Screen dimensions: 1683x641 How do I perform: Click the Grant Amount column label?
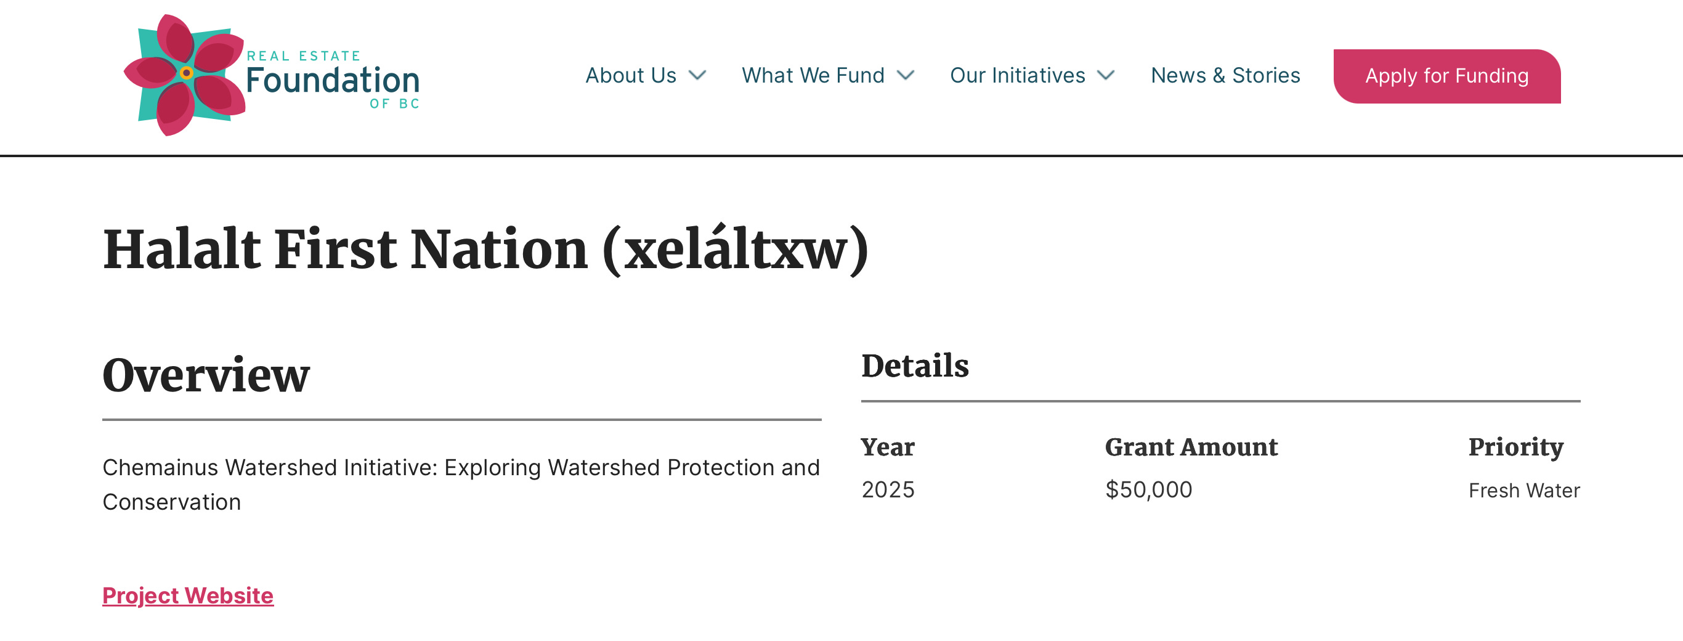click(x=1191, y=447)
